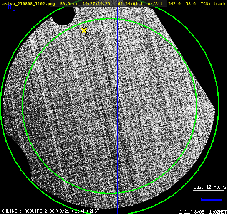Click the yellow X telescope pointing marker
The image size is (227, 214).
tap(84, 30)
